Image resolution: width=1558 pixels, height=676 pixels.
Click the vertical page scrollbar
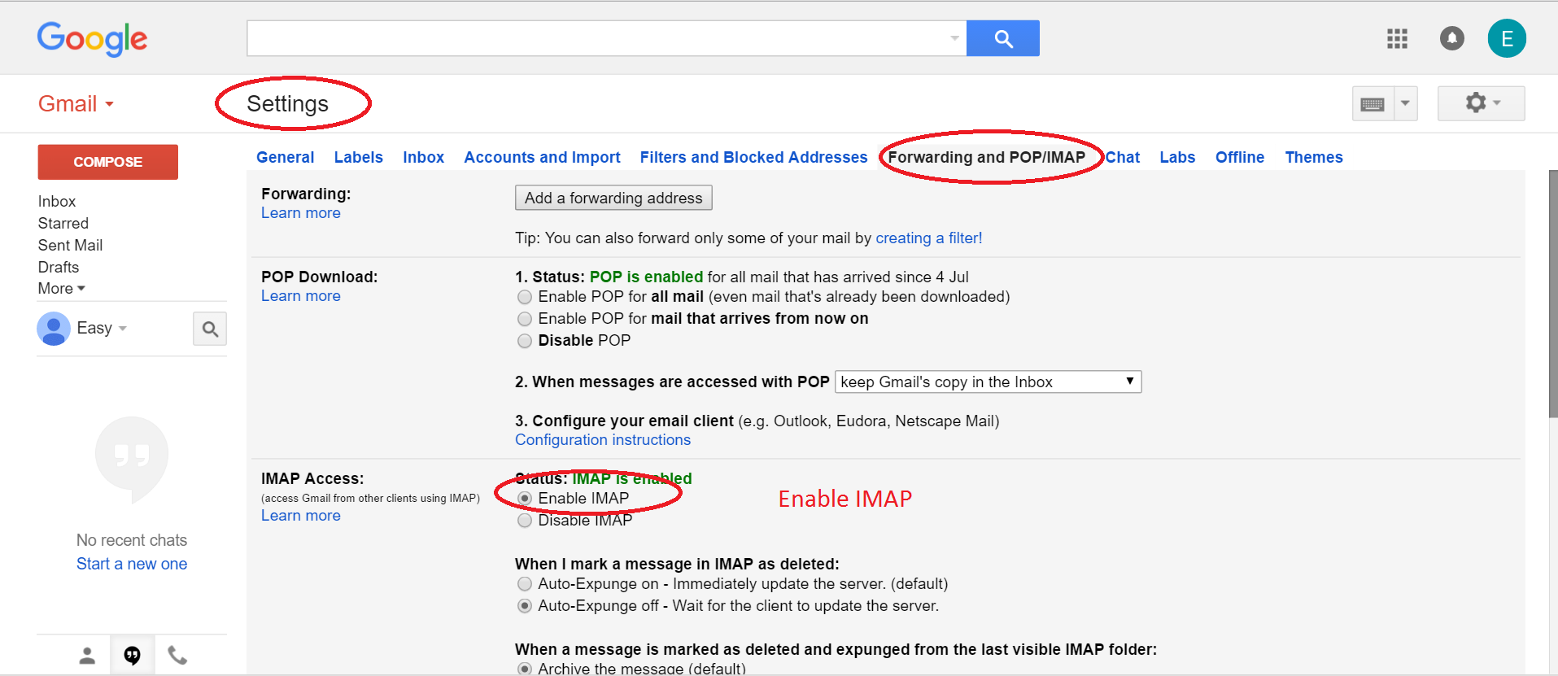[x=1553, y=293]
